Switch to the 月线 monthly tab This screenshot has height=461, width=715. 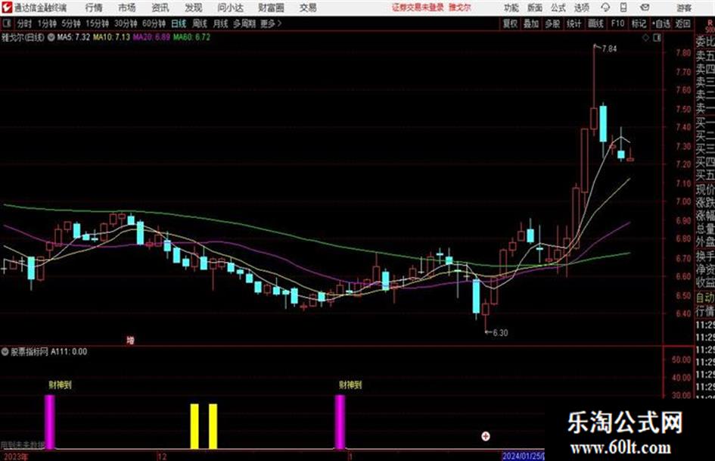(221, 23)
